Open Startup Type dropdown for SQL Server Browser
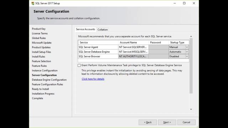Screen dimensions: 228x128 point(187,57)
